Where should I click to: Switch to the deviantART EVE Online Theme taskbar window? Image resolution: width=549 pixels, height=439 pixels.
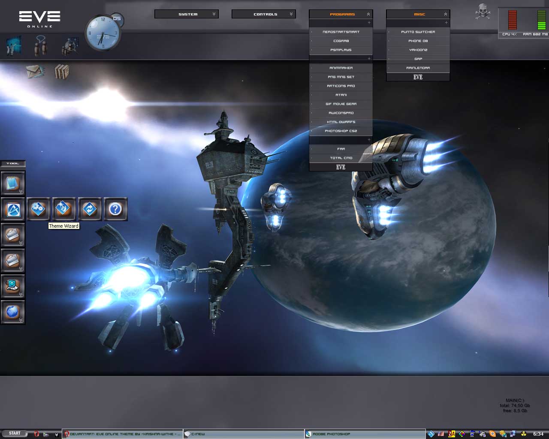(122, 434)
